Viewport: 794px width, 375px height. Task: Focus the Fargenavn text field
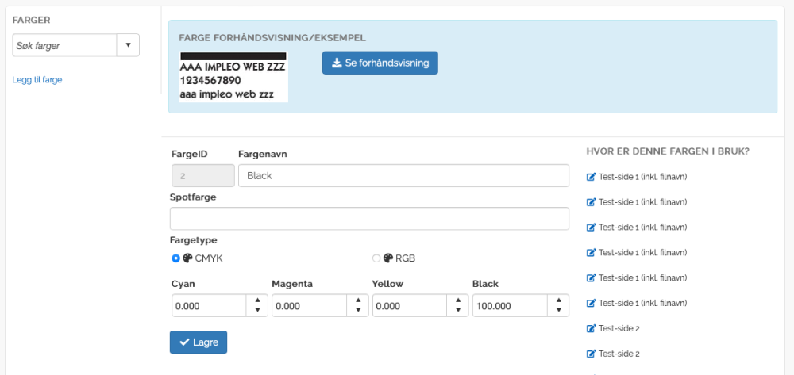pyautogui.click(x=403, y=175)
